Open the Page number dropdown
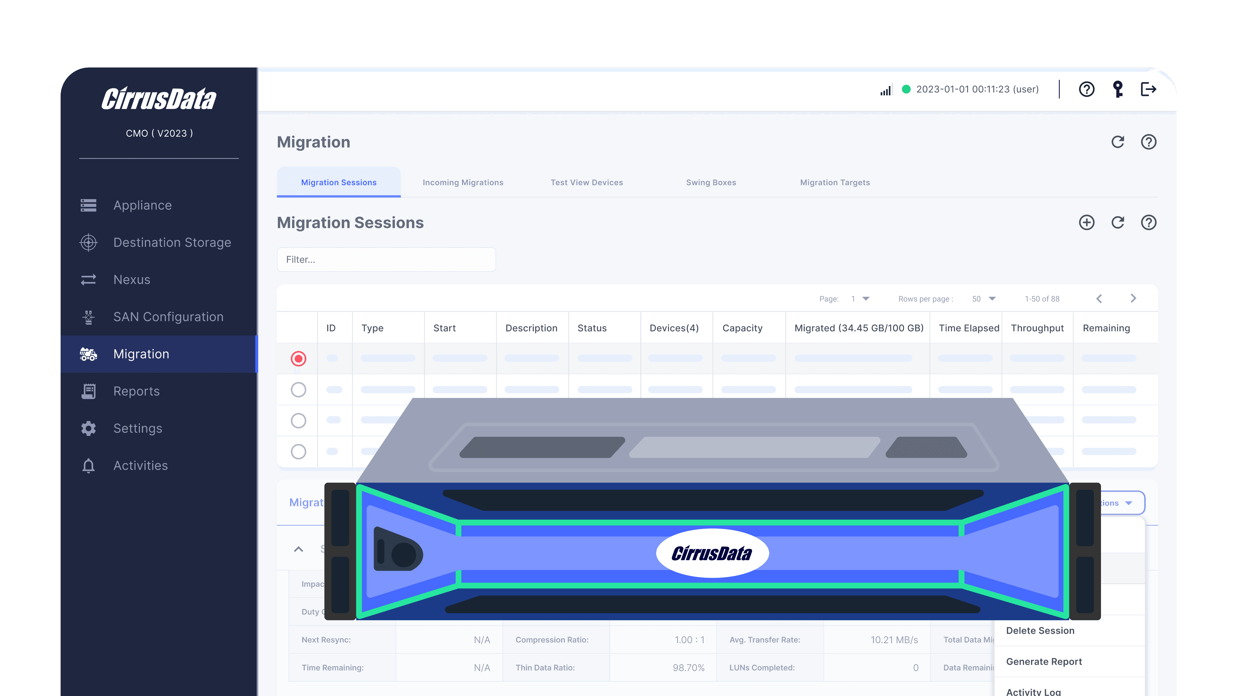This screenshot has width=1238, height=696. coord(860,299)
